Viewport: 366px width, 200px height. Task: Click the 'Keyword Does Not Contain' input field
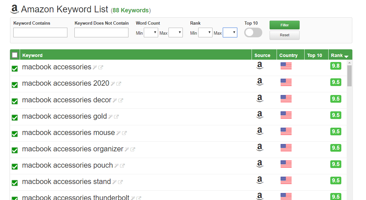tap(101, 32)
